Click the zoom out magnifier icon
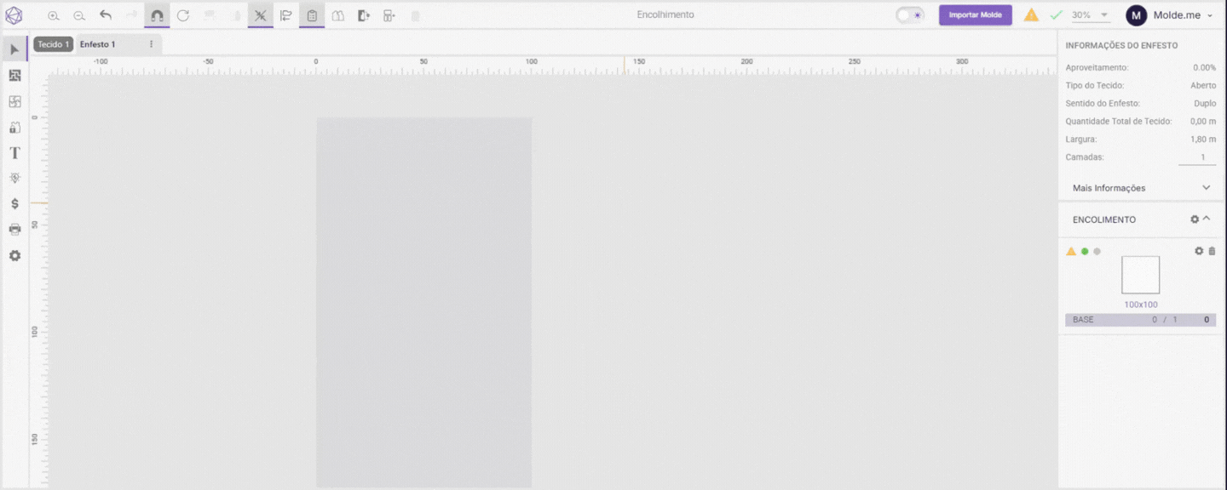The image size is (1227, 490). [79, 15]
